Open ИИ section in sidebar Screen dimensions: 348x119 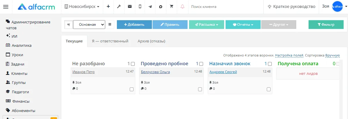(x=11, y=36)
